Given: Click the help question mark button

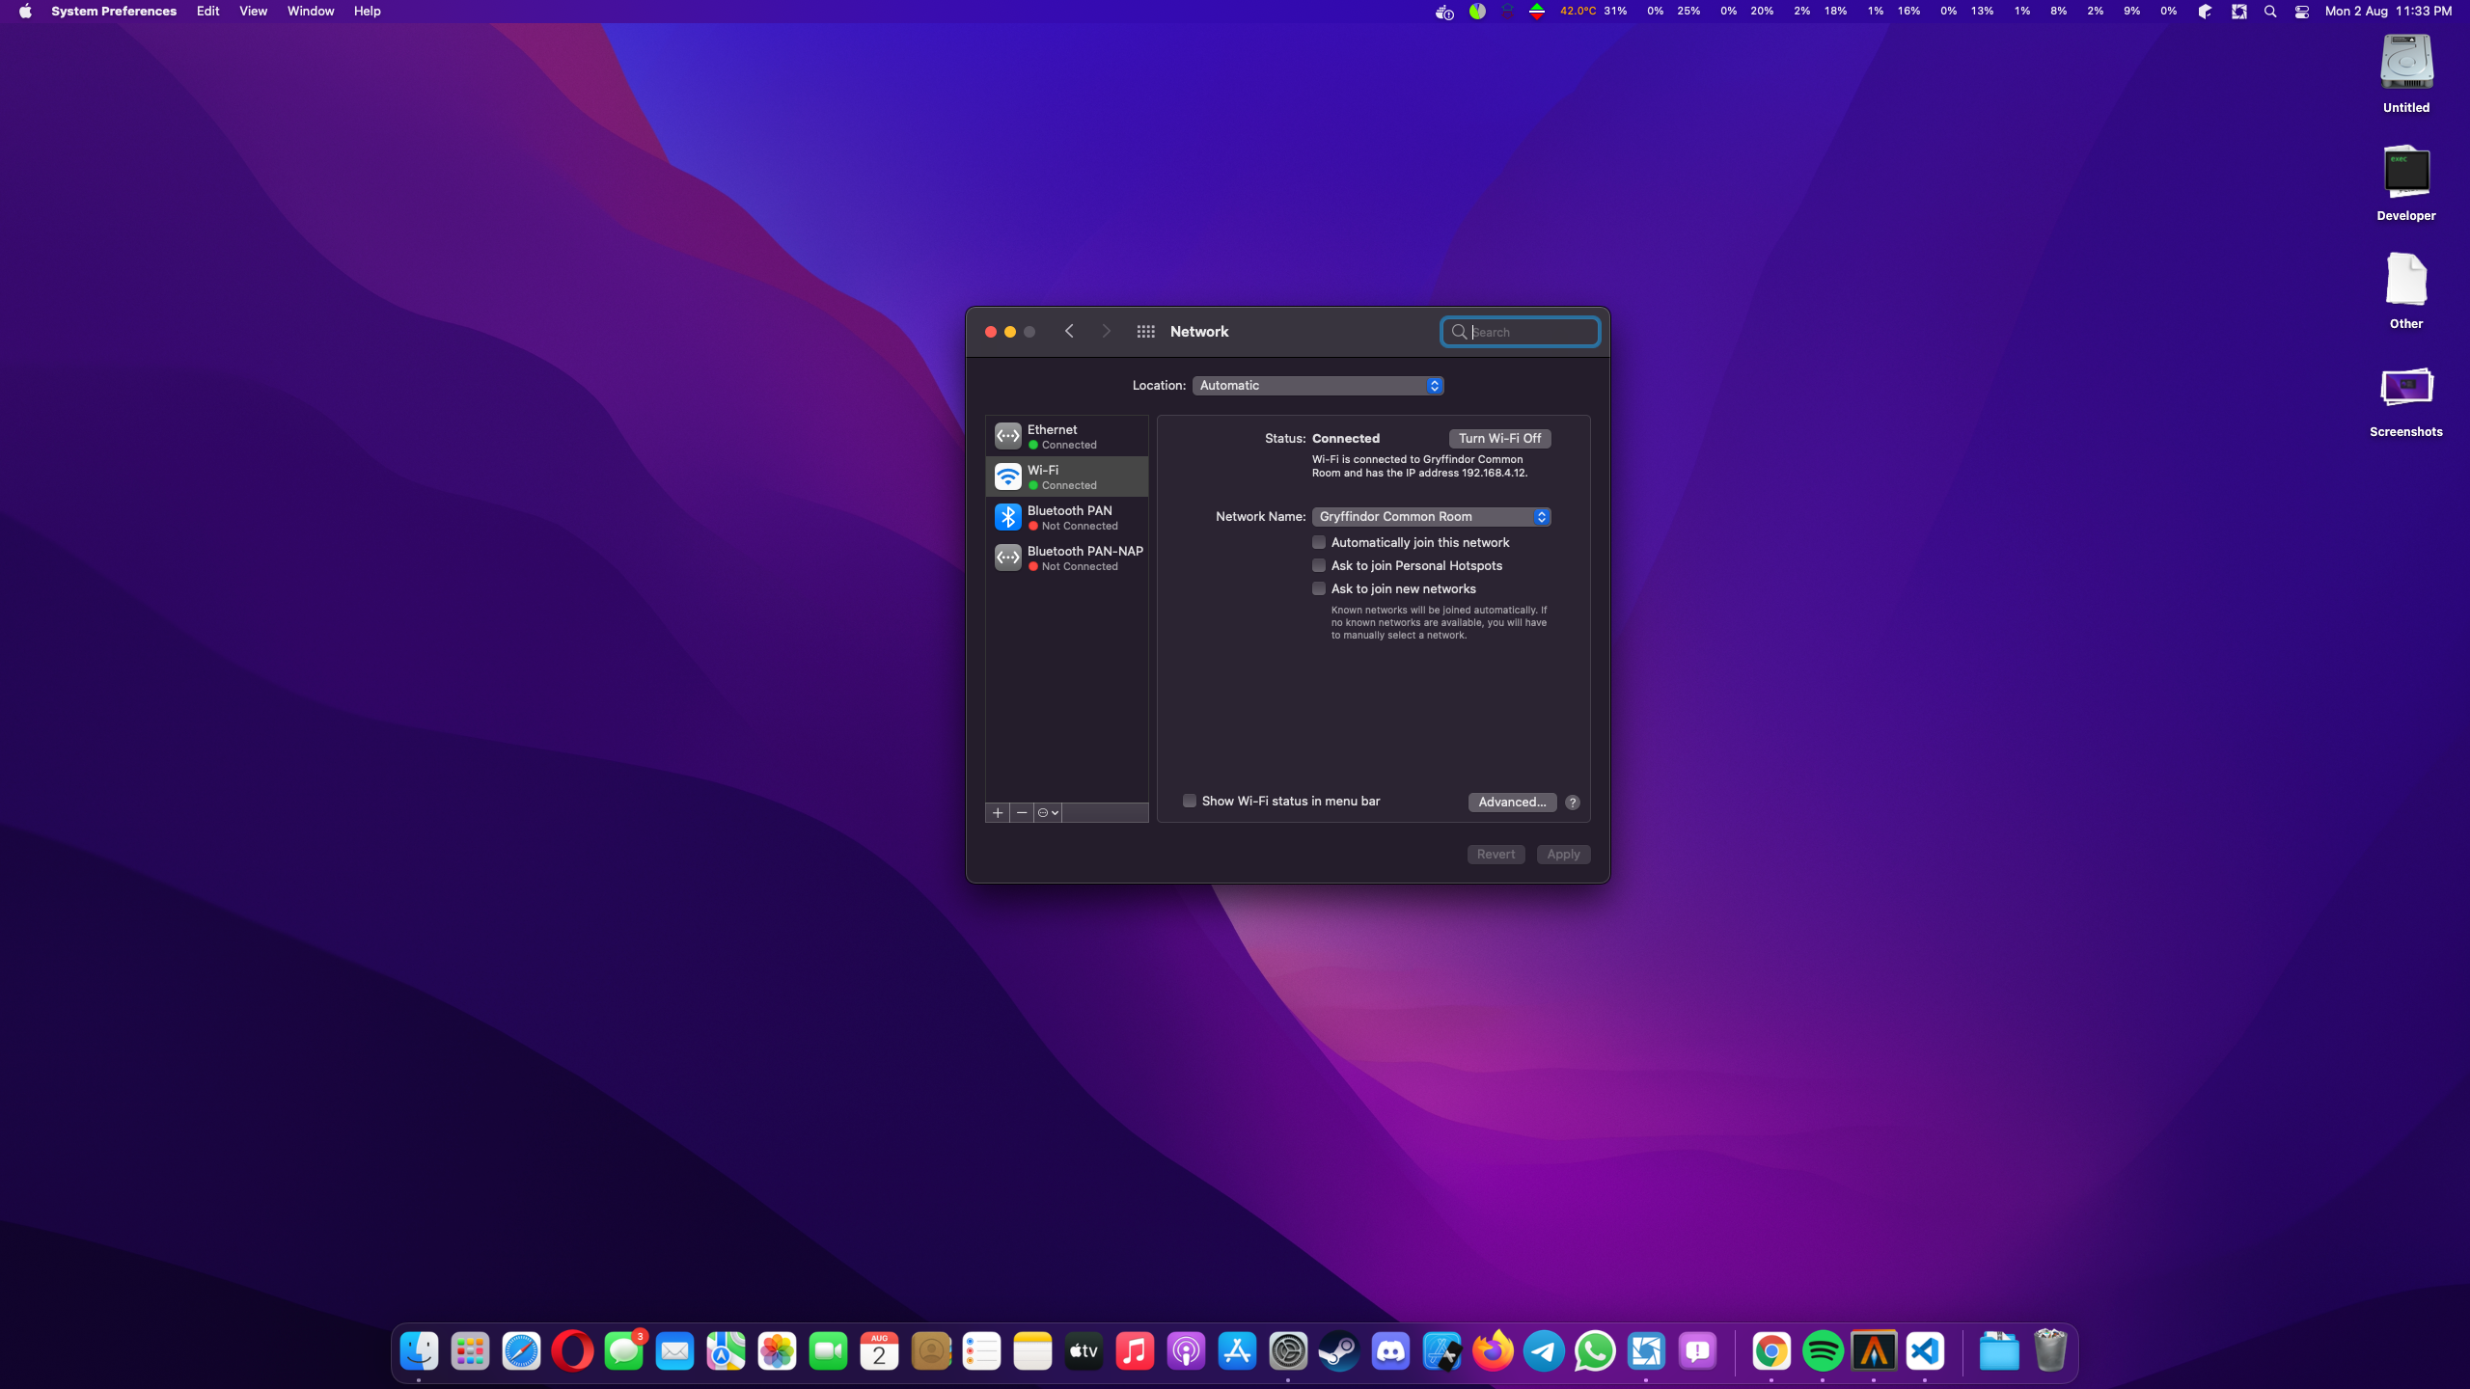Looking at the screenshot, I should coord(1573,803).
